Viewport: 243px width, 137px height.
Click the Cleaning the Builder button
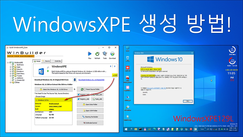90,117
